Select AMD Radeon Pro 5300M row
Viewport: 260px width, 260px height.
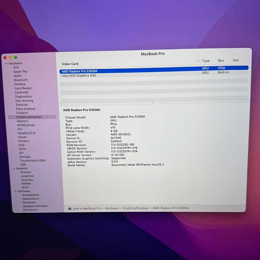pos(154,70)
